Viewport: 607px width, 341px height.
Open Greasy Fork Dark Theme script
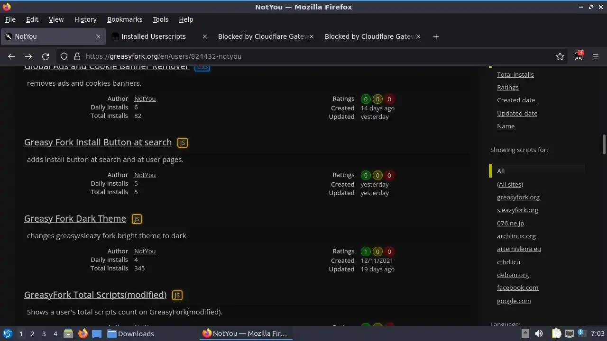click(x=75, y=219)
